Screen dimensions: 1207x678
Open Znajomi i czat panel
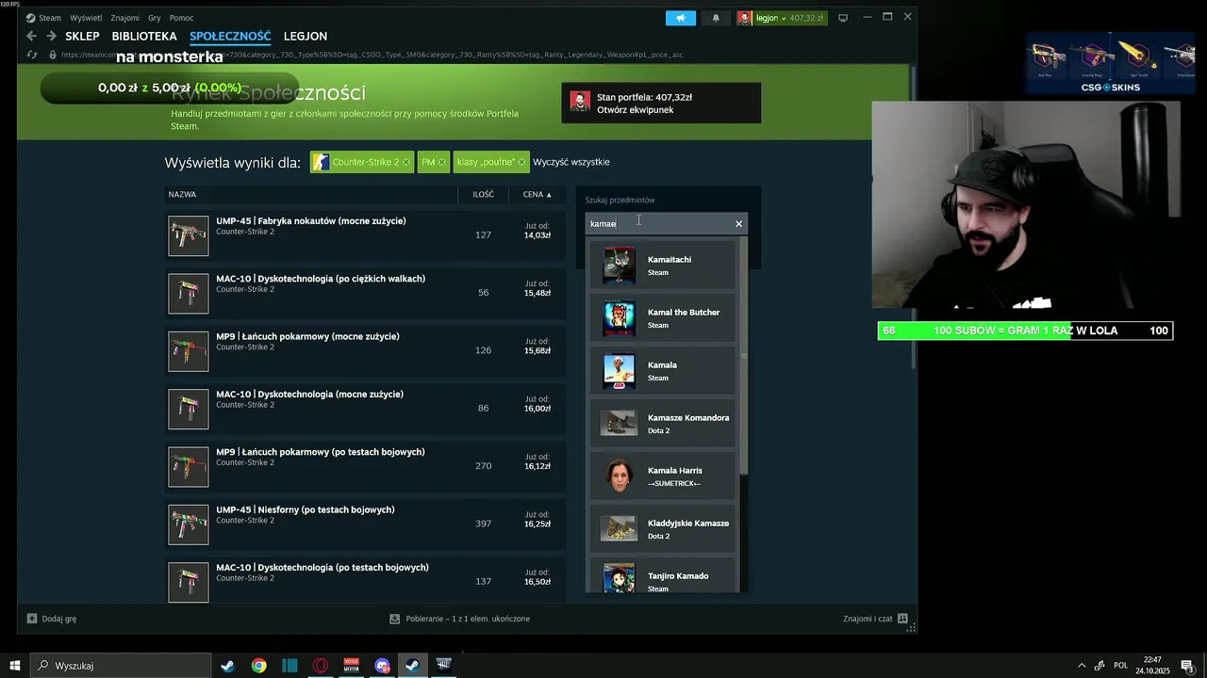875,619
